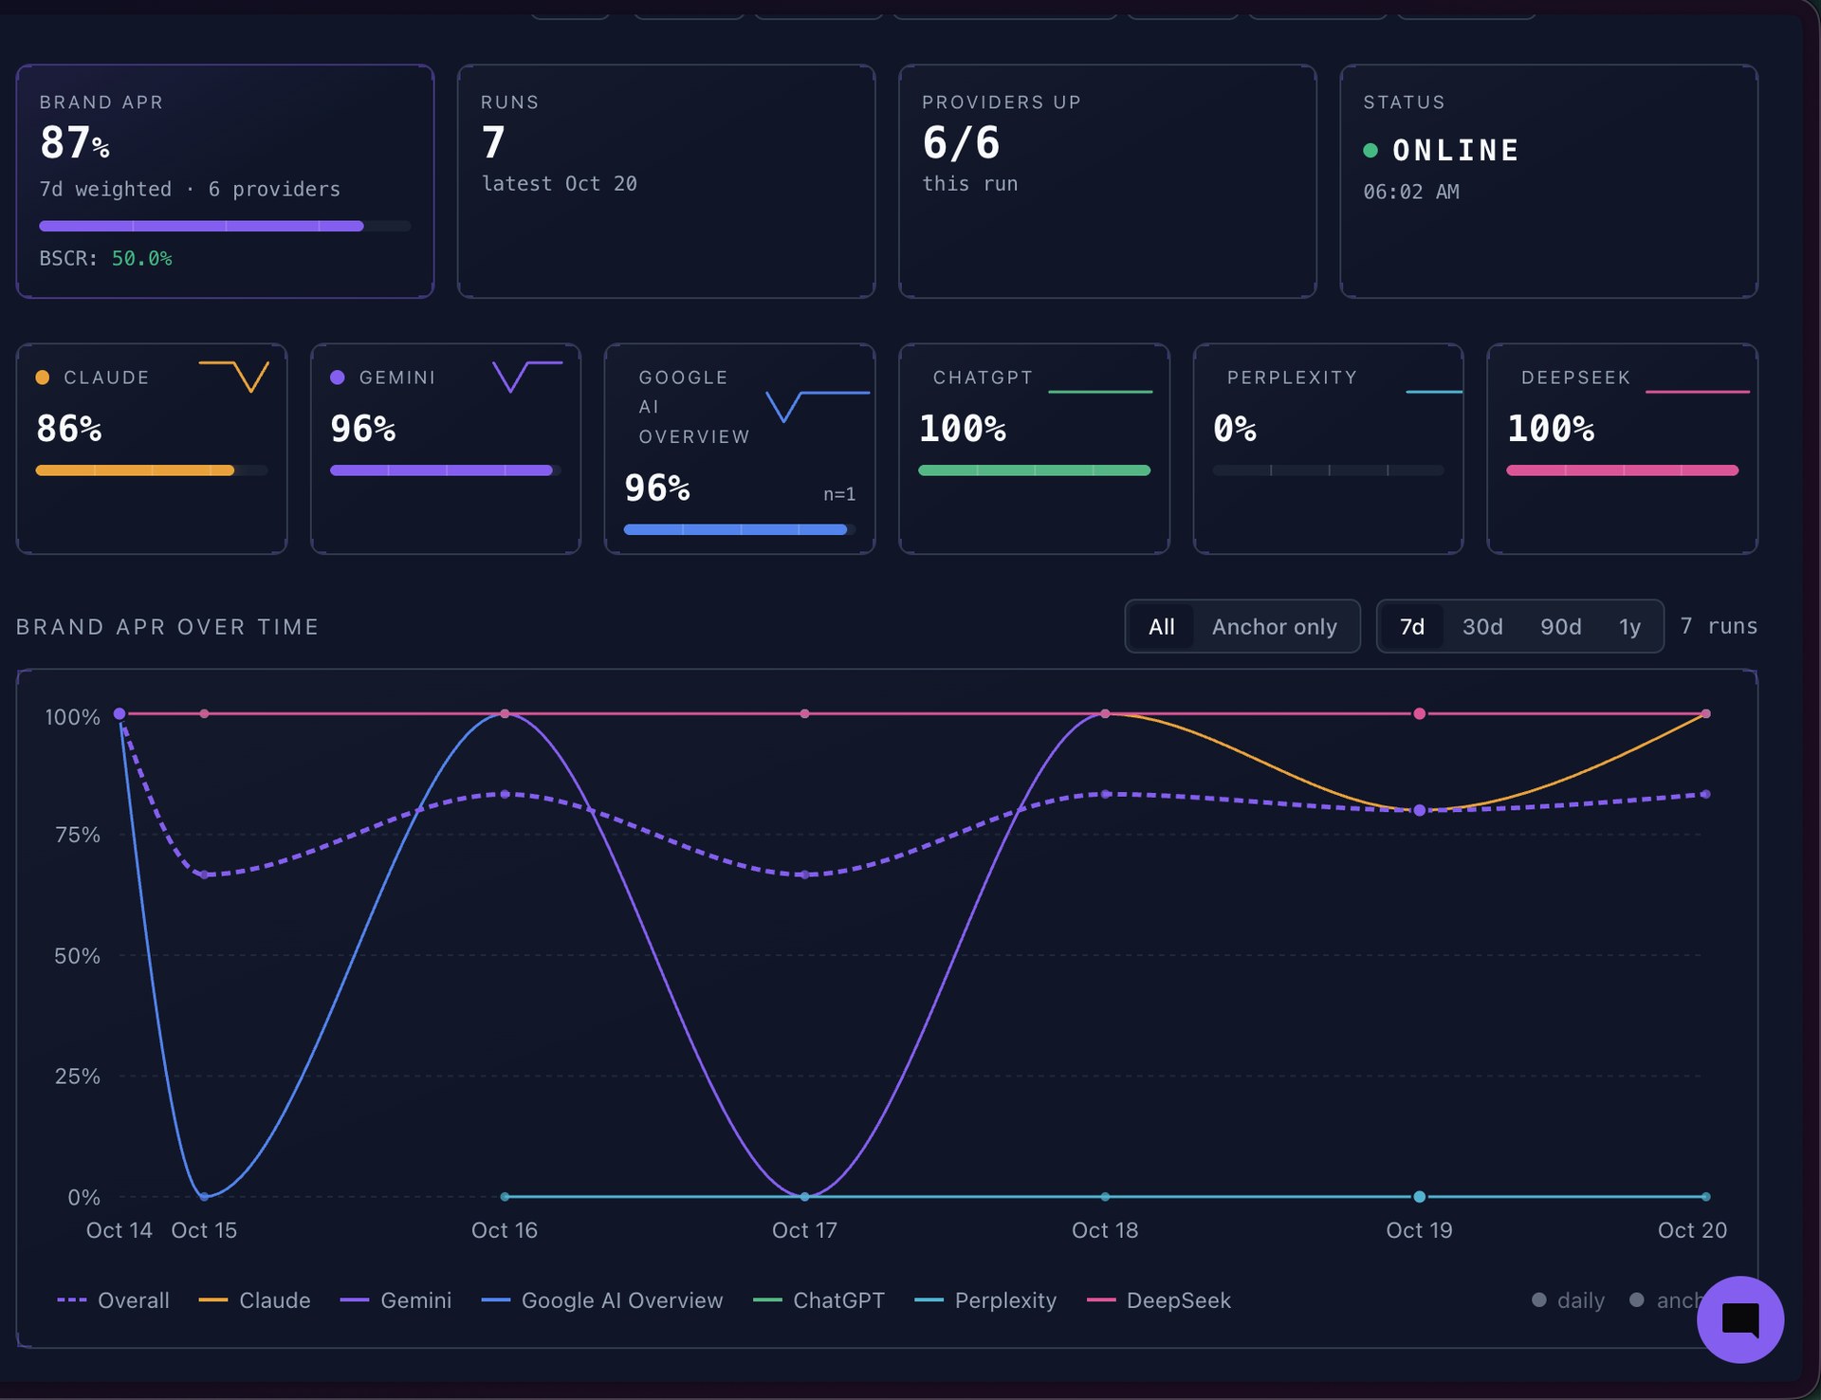Click the Claude orange progress bar
1821x1400 pixels.
[152, 470]
